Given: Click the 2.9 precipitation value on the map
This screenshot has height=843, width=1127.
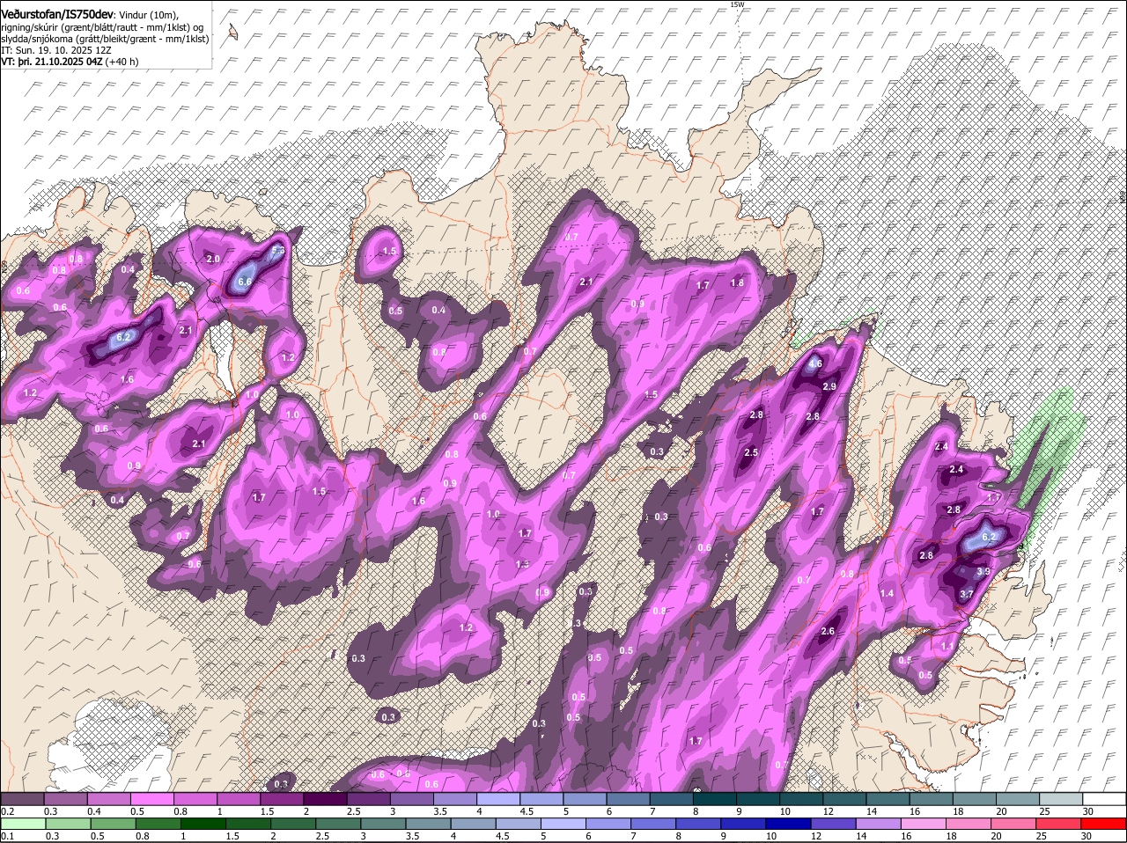Looking at the screenshot, I should point(829,387).
